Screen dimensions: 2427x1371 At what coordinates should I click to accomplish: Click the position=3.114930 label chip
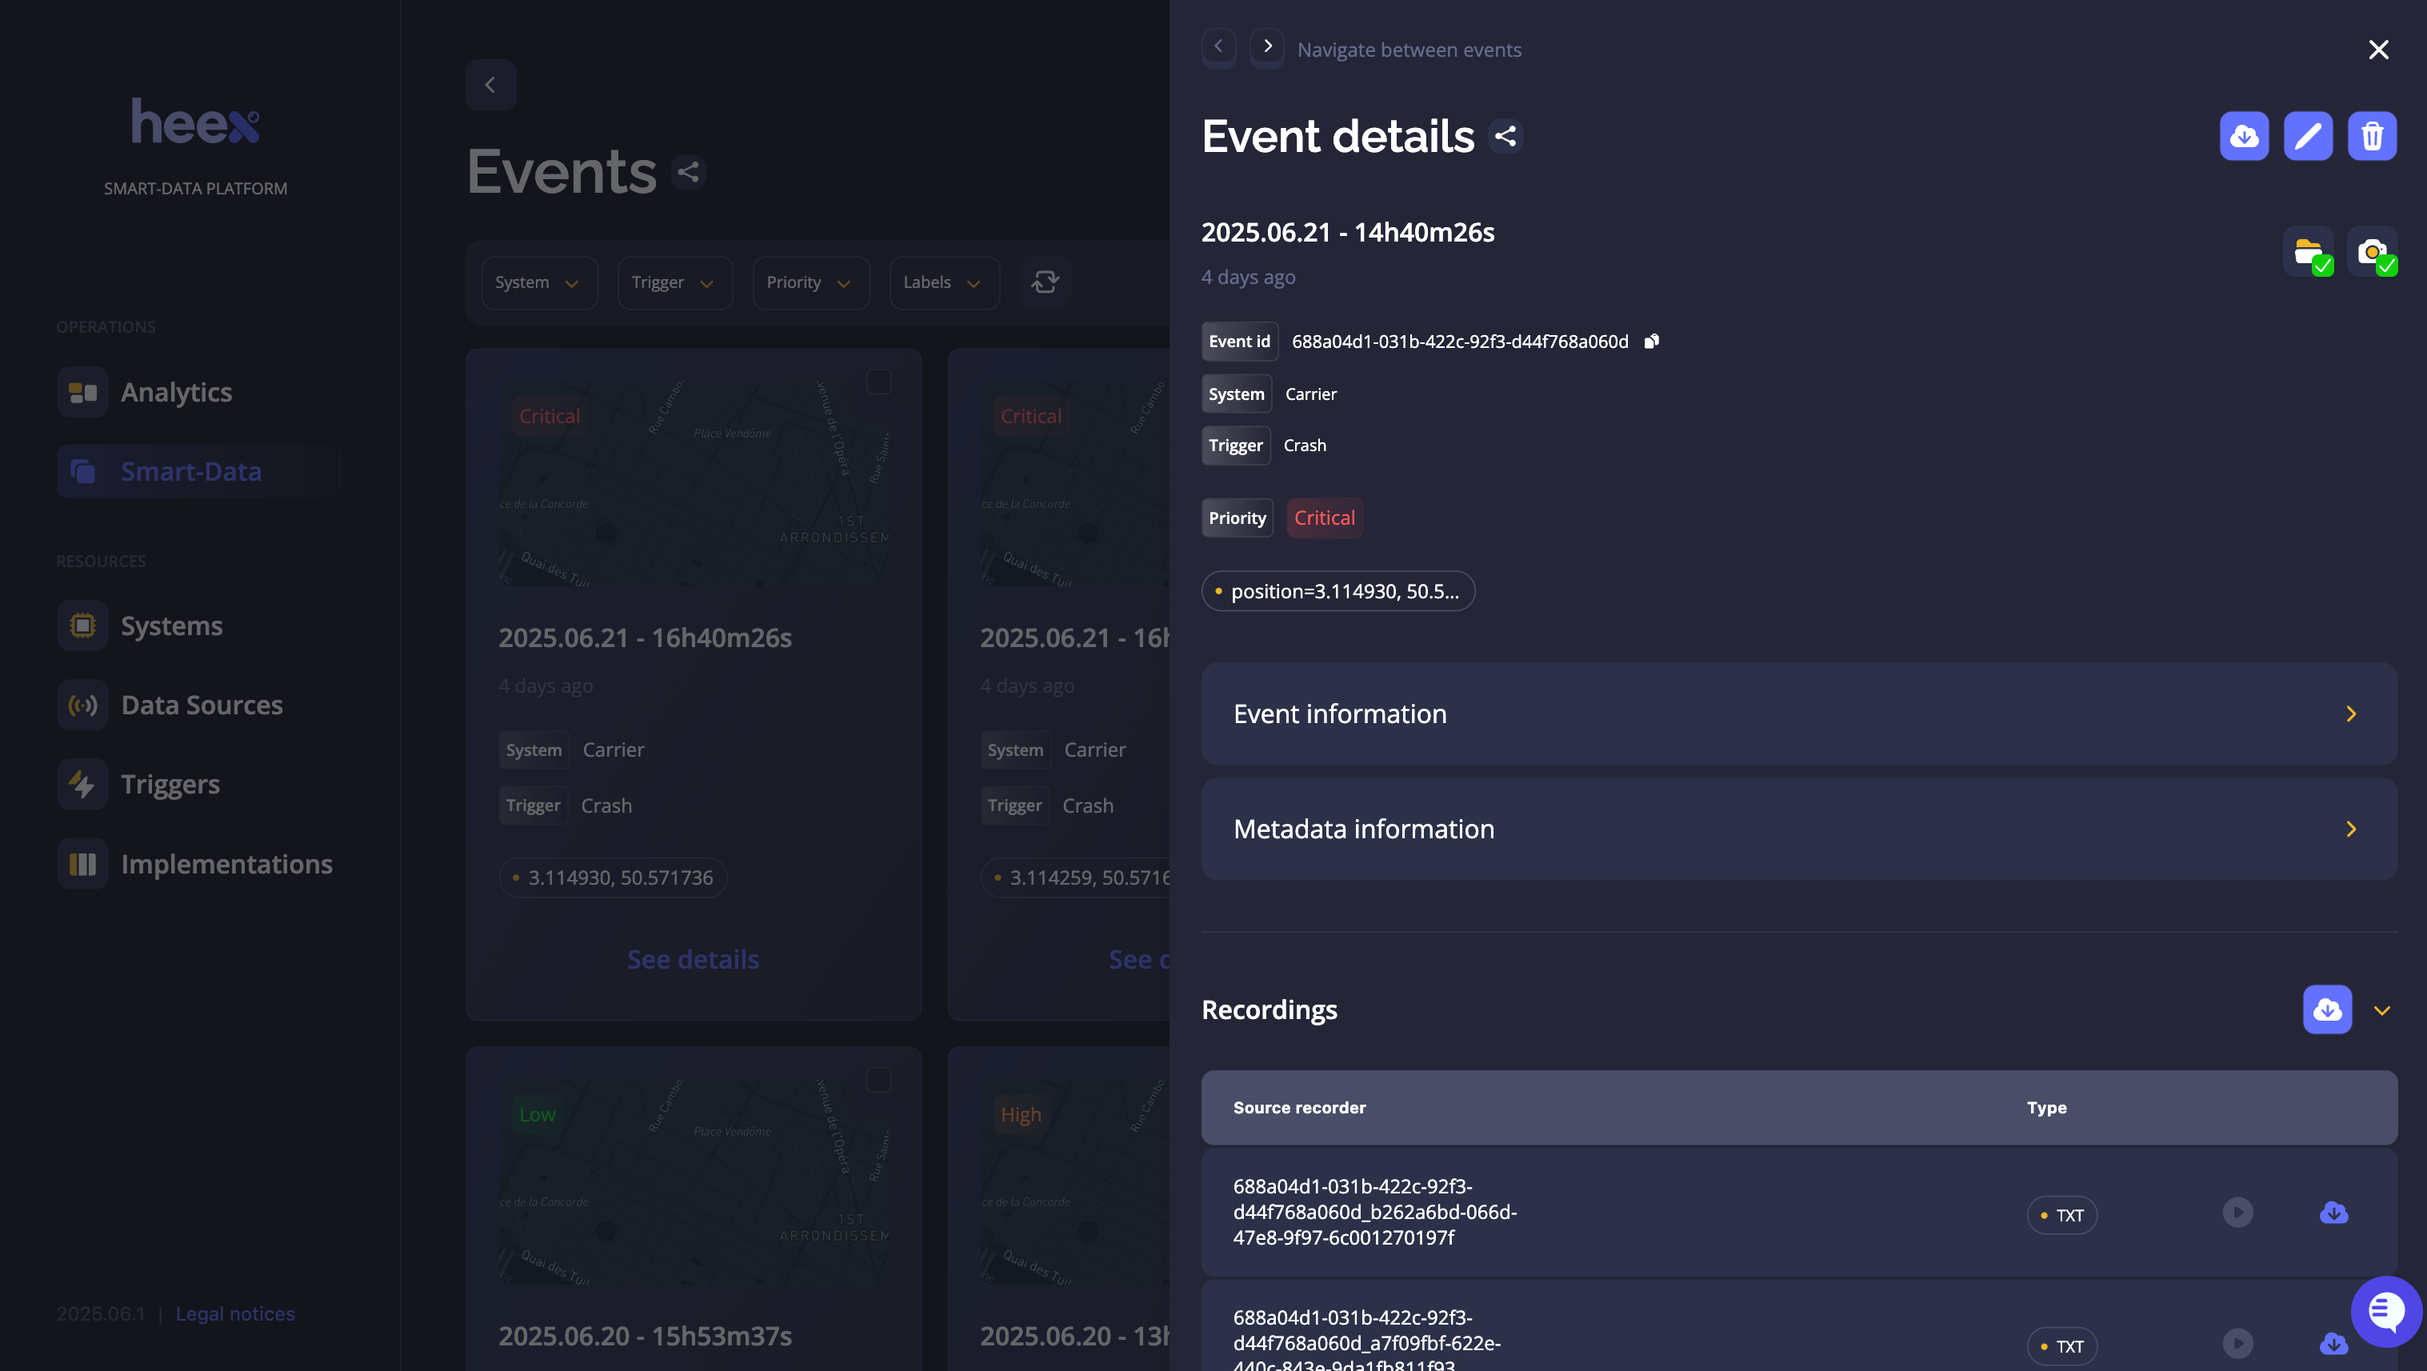coord(1337,591)
